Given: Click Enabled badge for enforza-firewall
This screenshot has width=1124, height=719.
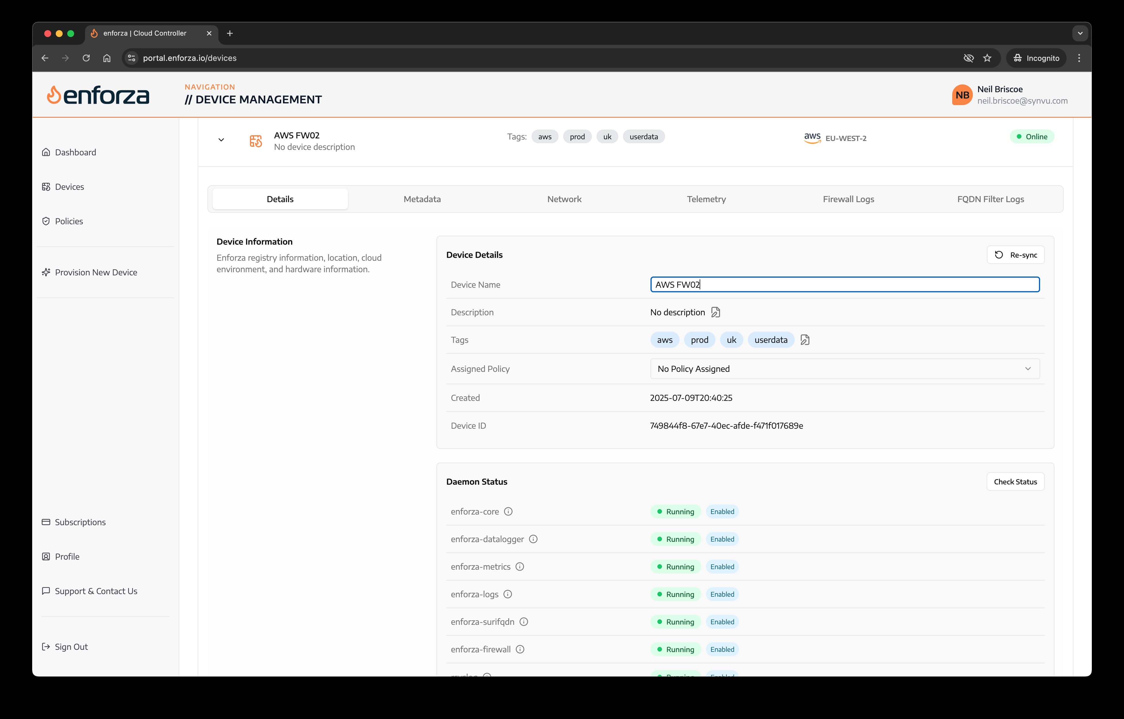Looking at the screenshot, I should 722,650.
